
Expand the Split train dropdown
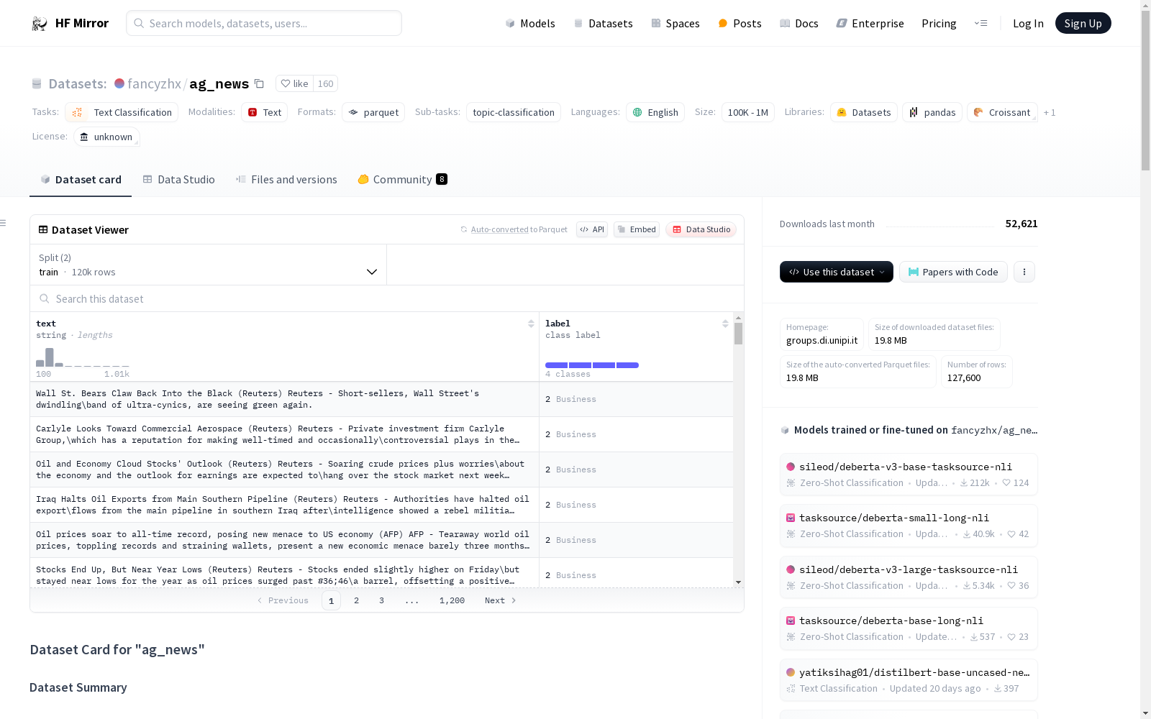click(208, 265)
